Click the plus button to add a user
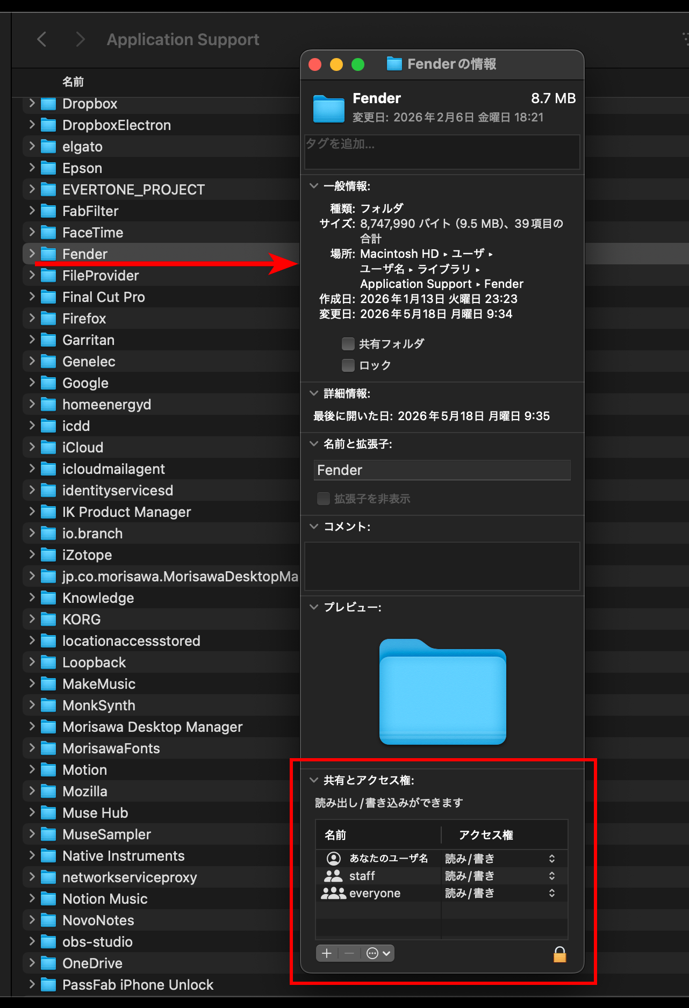689x1008 pixels. click(x=326, y=953)
